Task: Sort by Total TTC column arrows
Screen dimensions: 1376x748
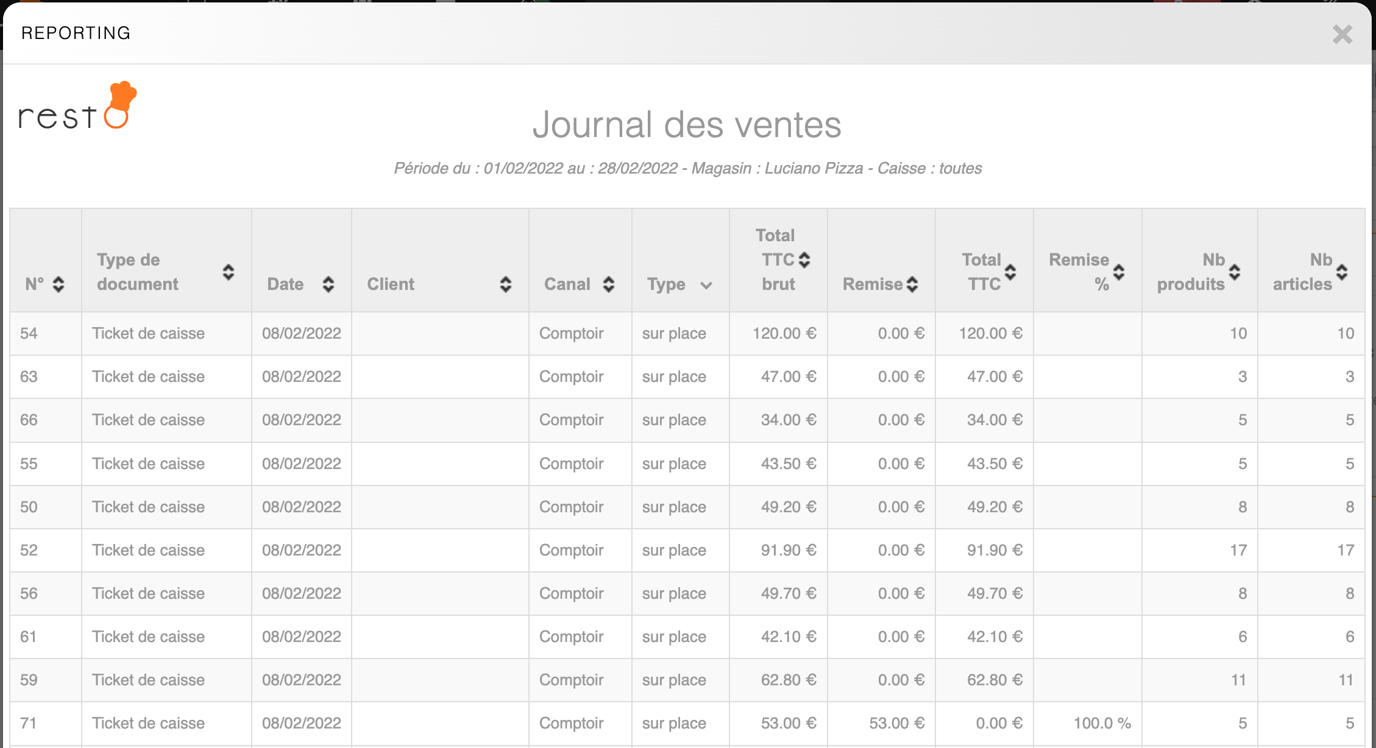Action: point(1010,272)
